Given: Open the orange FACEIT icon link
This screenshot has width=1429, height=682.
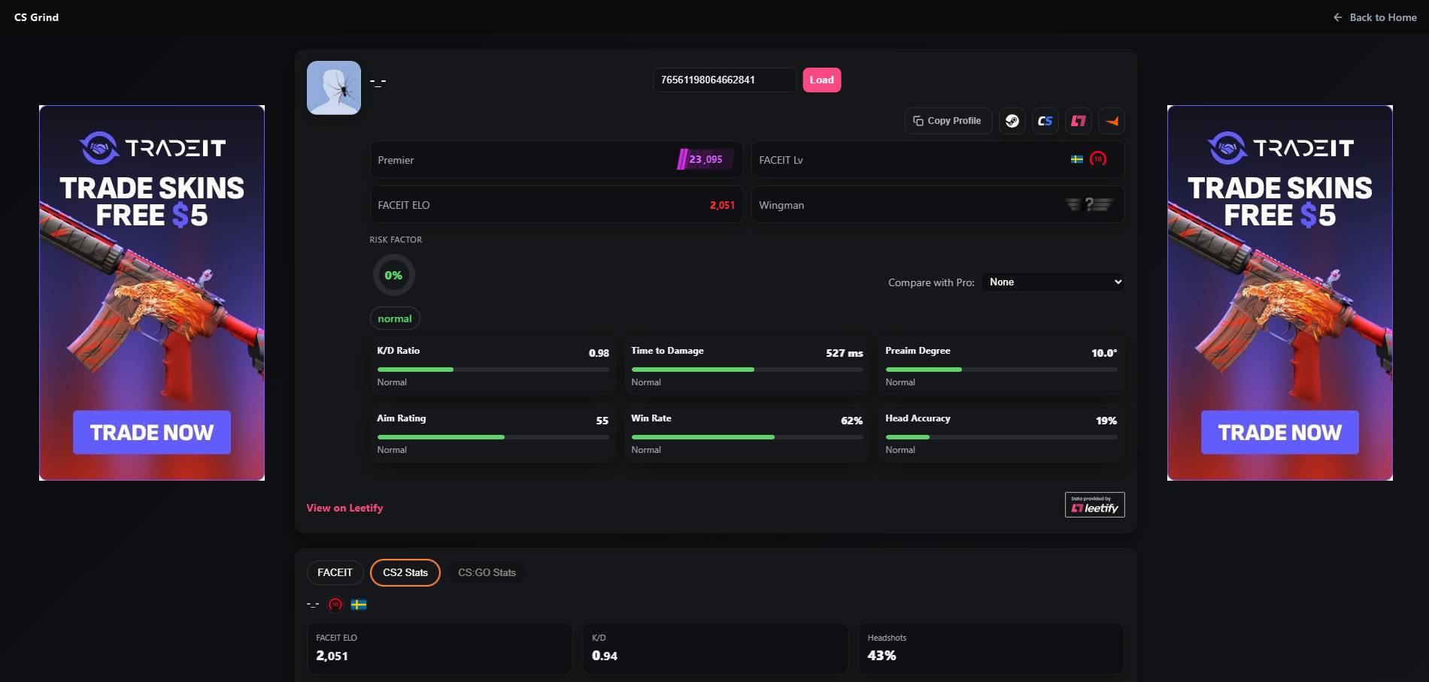Looking at the screenshot, I should click(1112, 121).
